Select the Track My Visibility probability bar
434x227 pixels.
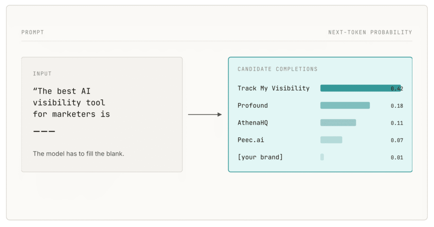[360, 88]
